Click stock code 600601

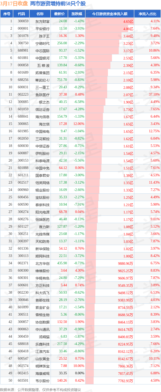click(23, 285)
